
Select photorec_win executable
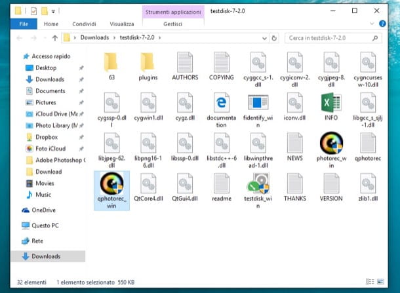[331, 150]
